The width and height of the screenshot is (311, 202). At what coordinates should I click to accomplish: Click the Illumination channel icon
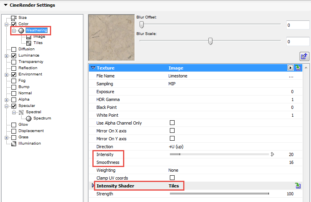tap(14, 144)
